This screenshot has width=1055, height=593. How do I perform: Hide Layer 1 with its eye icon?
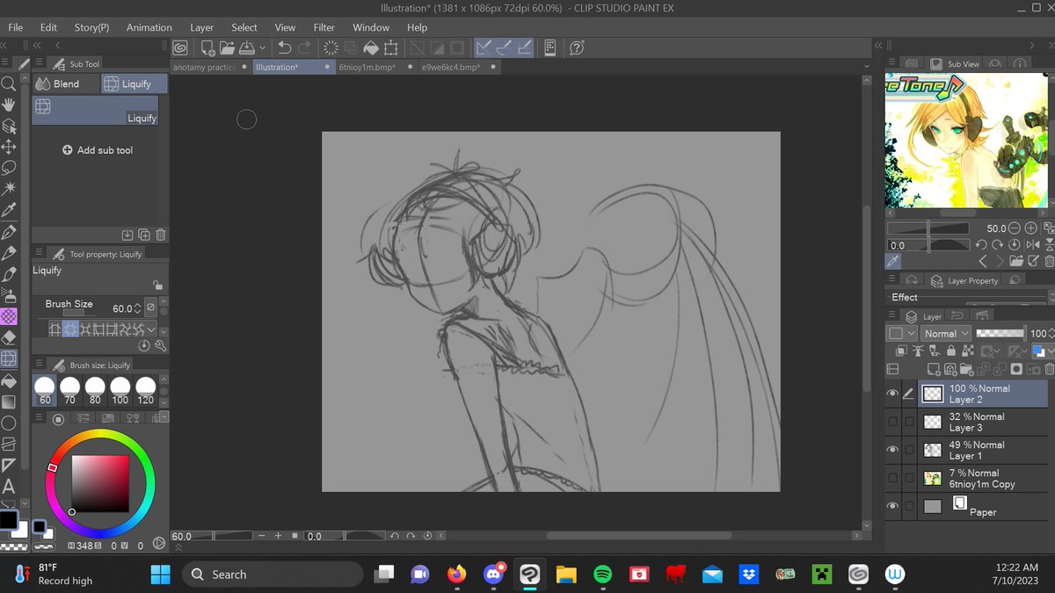pos(893,450)
